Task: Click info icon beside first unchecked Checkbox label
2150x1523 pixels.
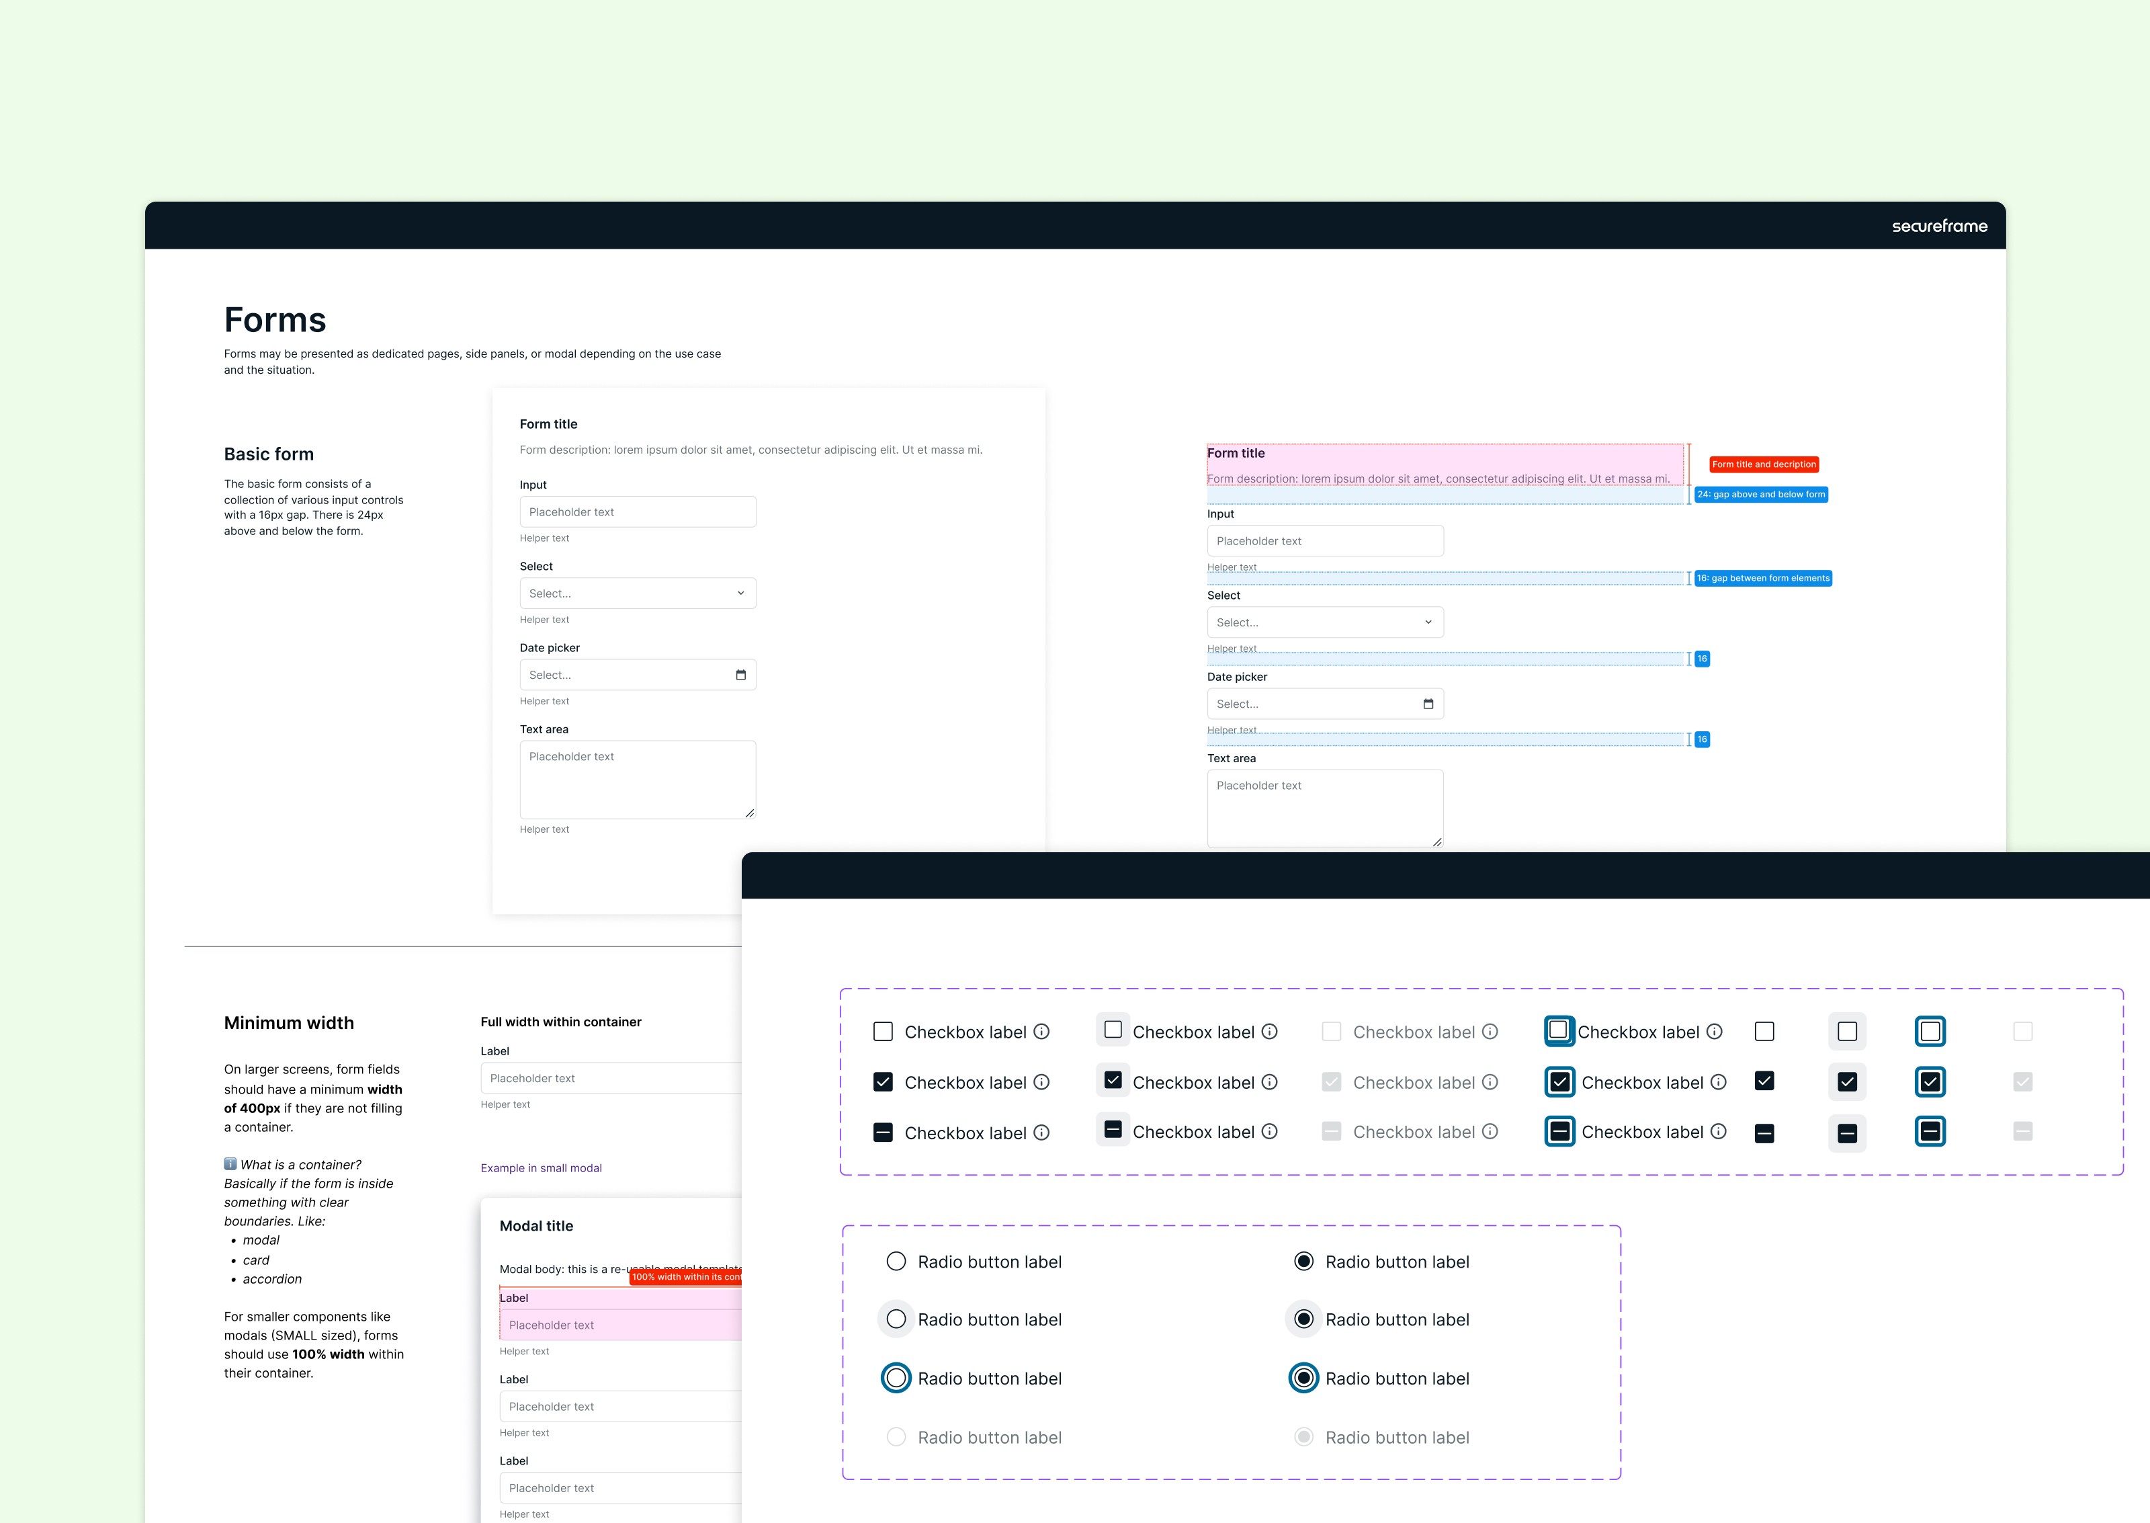Action: click(x=1041, y=1032)
